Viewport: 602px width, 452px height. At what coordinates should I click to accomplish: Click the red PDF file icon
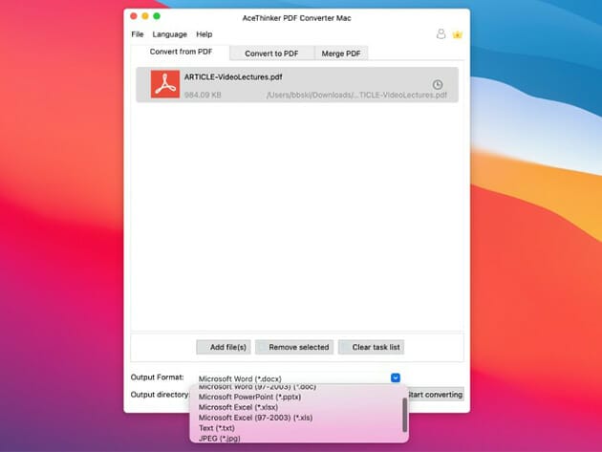[x=164, y=85]
